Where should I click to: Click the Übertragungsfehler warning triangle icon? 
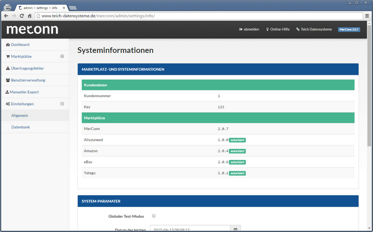8,68
